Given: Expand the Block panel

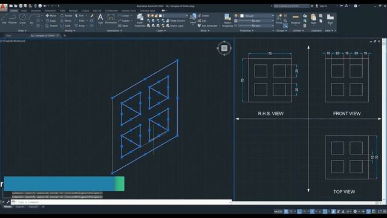Looking at the screenshot, I should click(x=204, y=31).
